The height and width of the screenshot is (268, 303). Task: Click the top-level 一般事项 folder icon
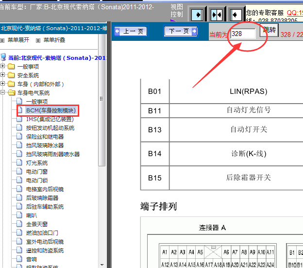(11, 66)
